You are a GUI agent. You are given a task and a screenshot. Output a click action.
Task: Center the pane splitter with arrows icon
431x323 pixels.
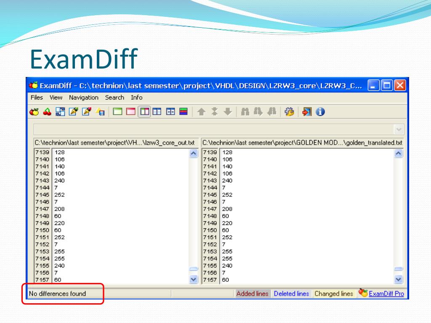point(170,112)
